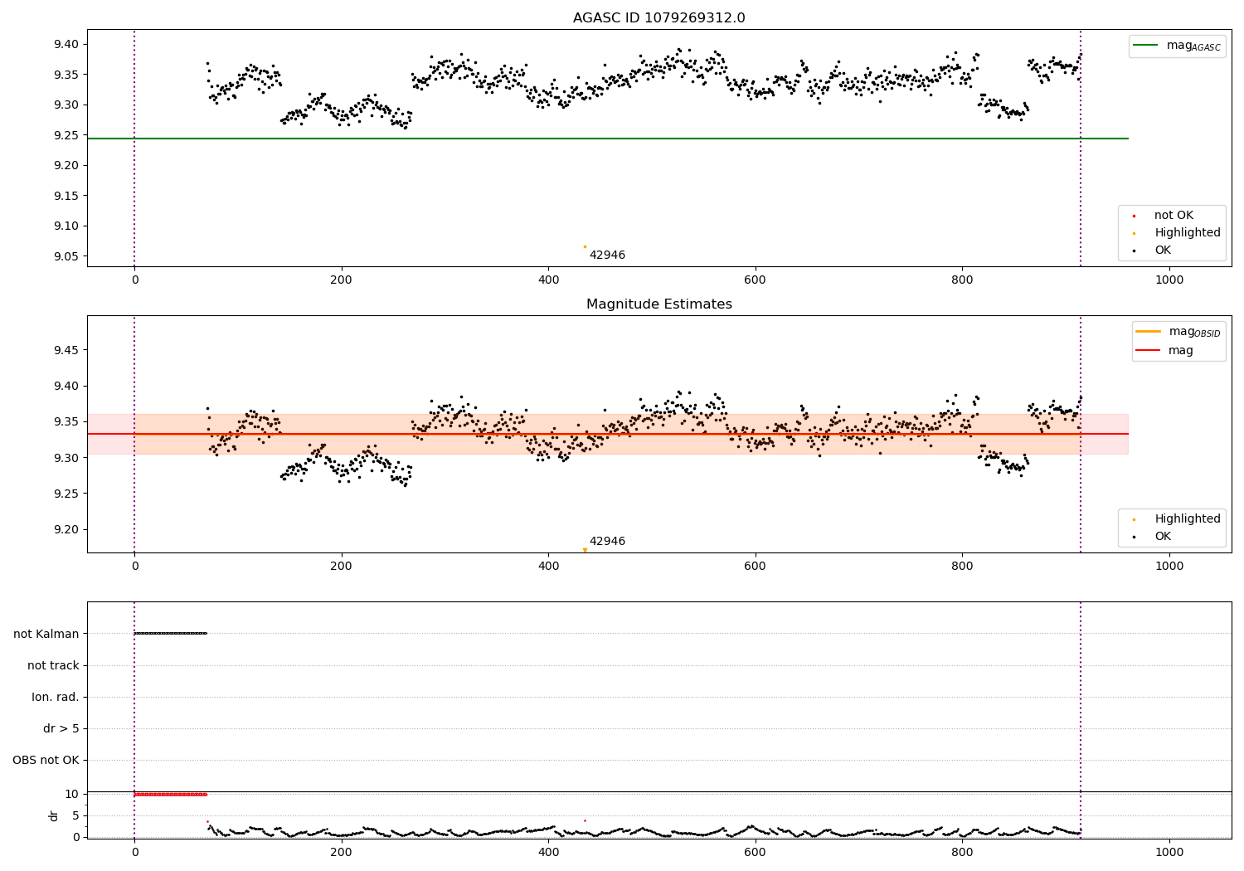Click the 'Ion. rad.' axis label
This screenshot has width=1244, height=871.
56,697
